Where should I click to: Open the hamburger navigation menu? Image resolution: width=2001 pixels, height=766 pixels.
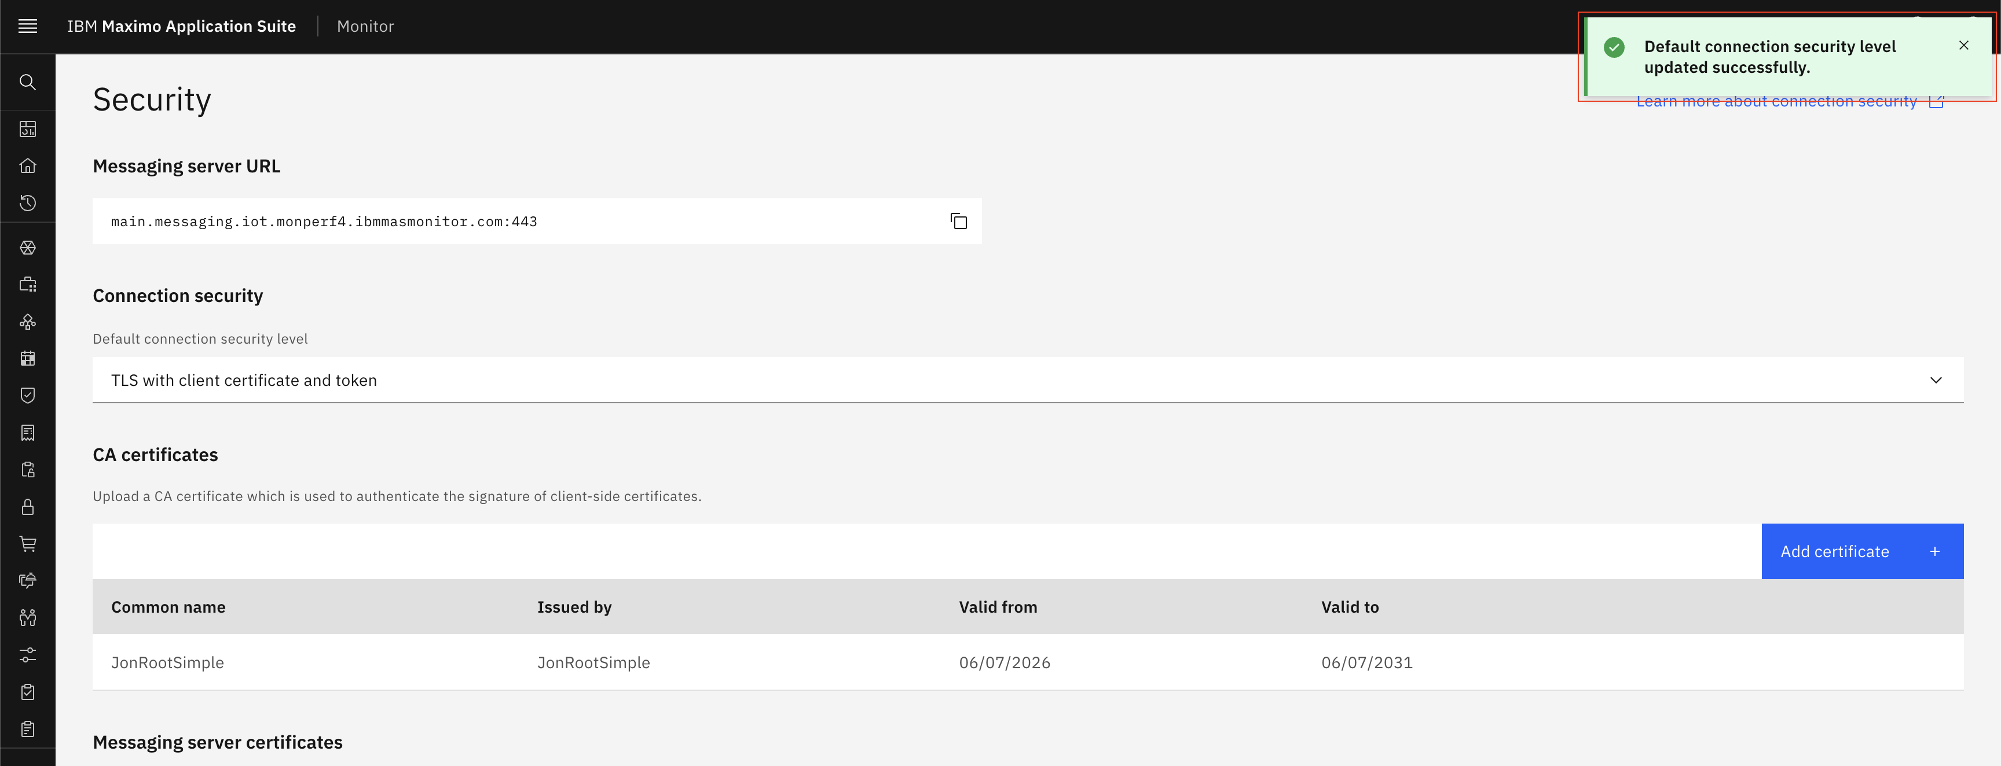28,27
